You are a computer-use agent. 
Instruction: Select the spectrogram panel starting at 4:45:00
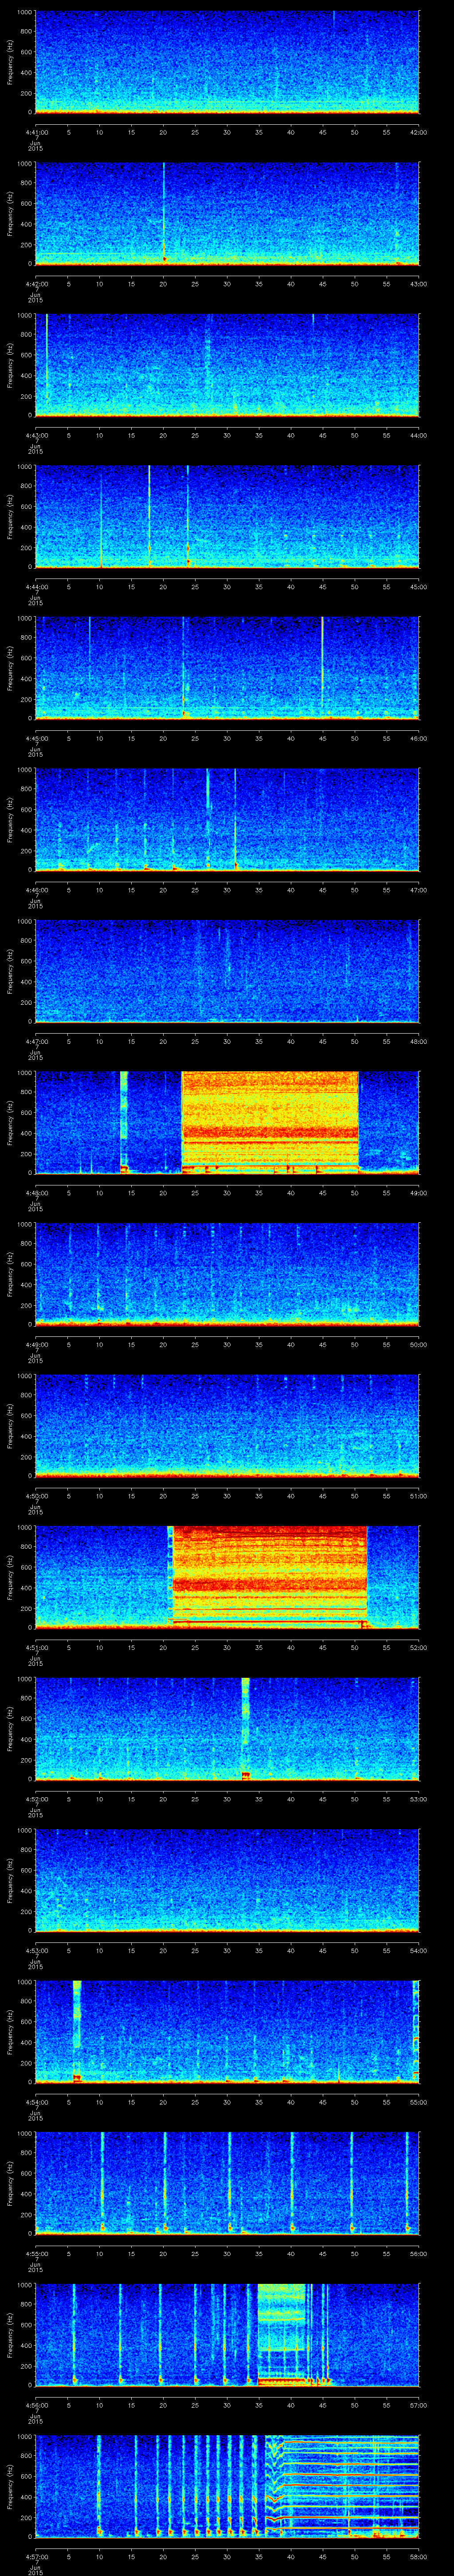point(227,669)
